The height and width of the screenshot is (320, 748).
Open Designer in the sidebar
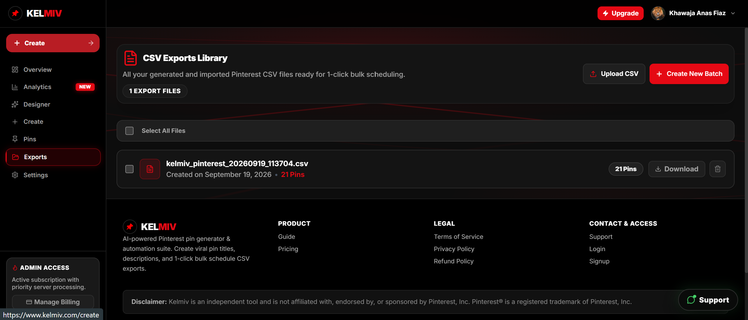[x=53, y=104]
